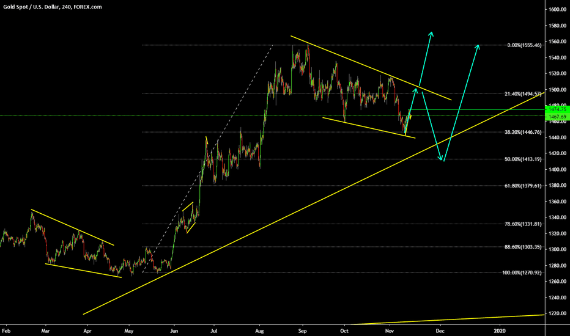Click the green 1474.75 price tag
This screenshot has width=570, height=336.
click(x=556, y=109)
